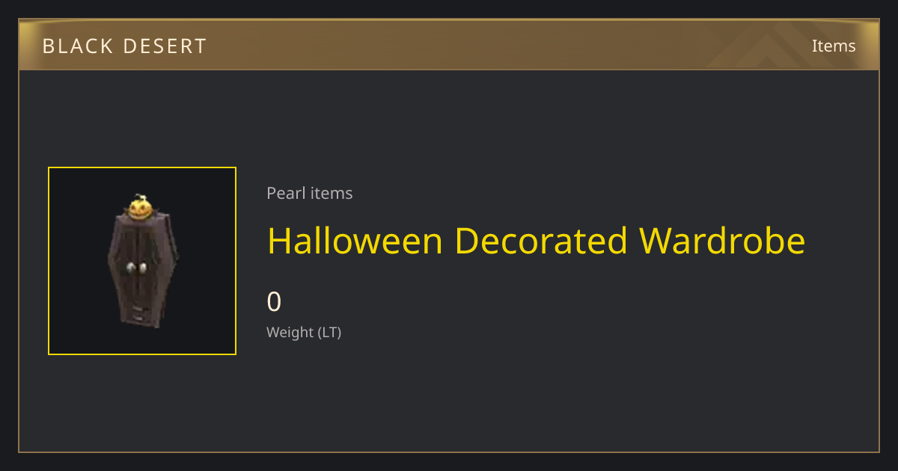Click the LT unit in the weight label
898x471 pixels.
tap(329, 333)
